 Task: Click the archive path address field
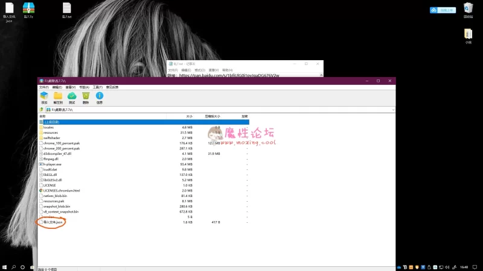(220, 110)
